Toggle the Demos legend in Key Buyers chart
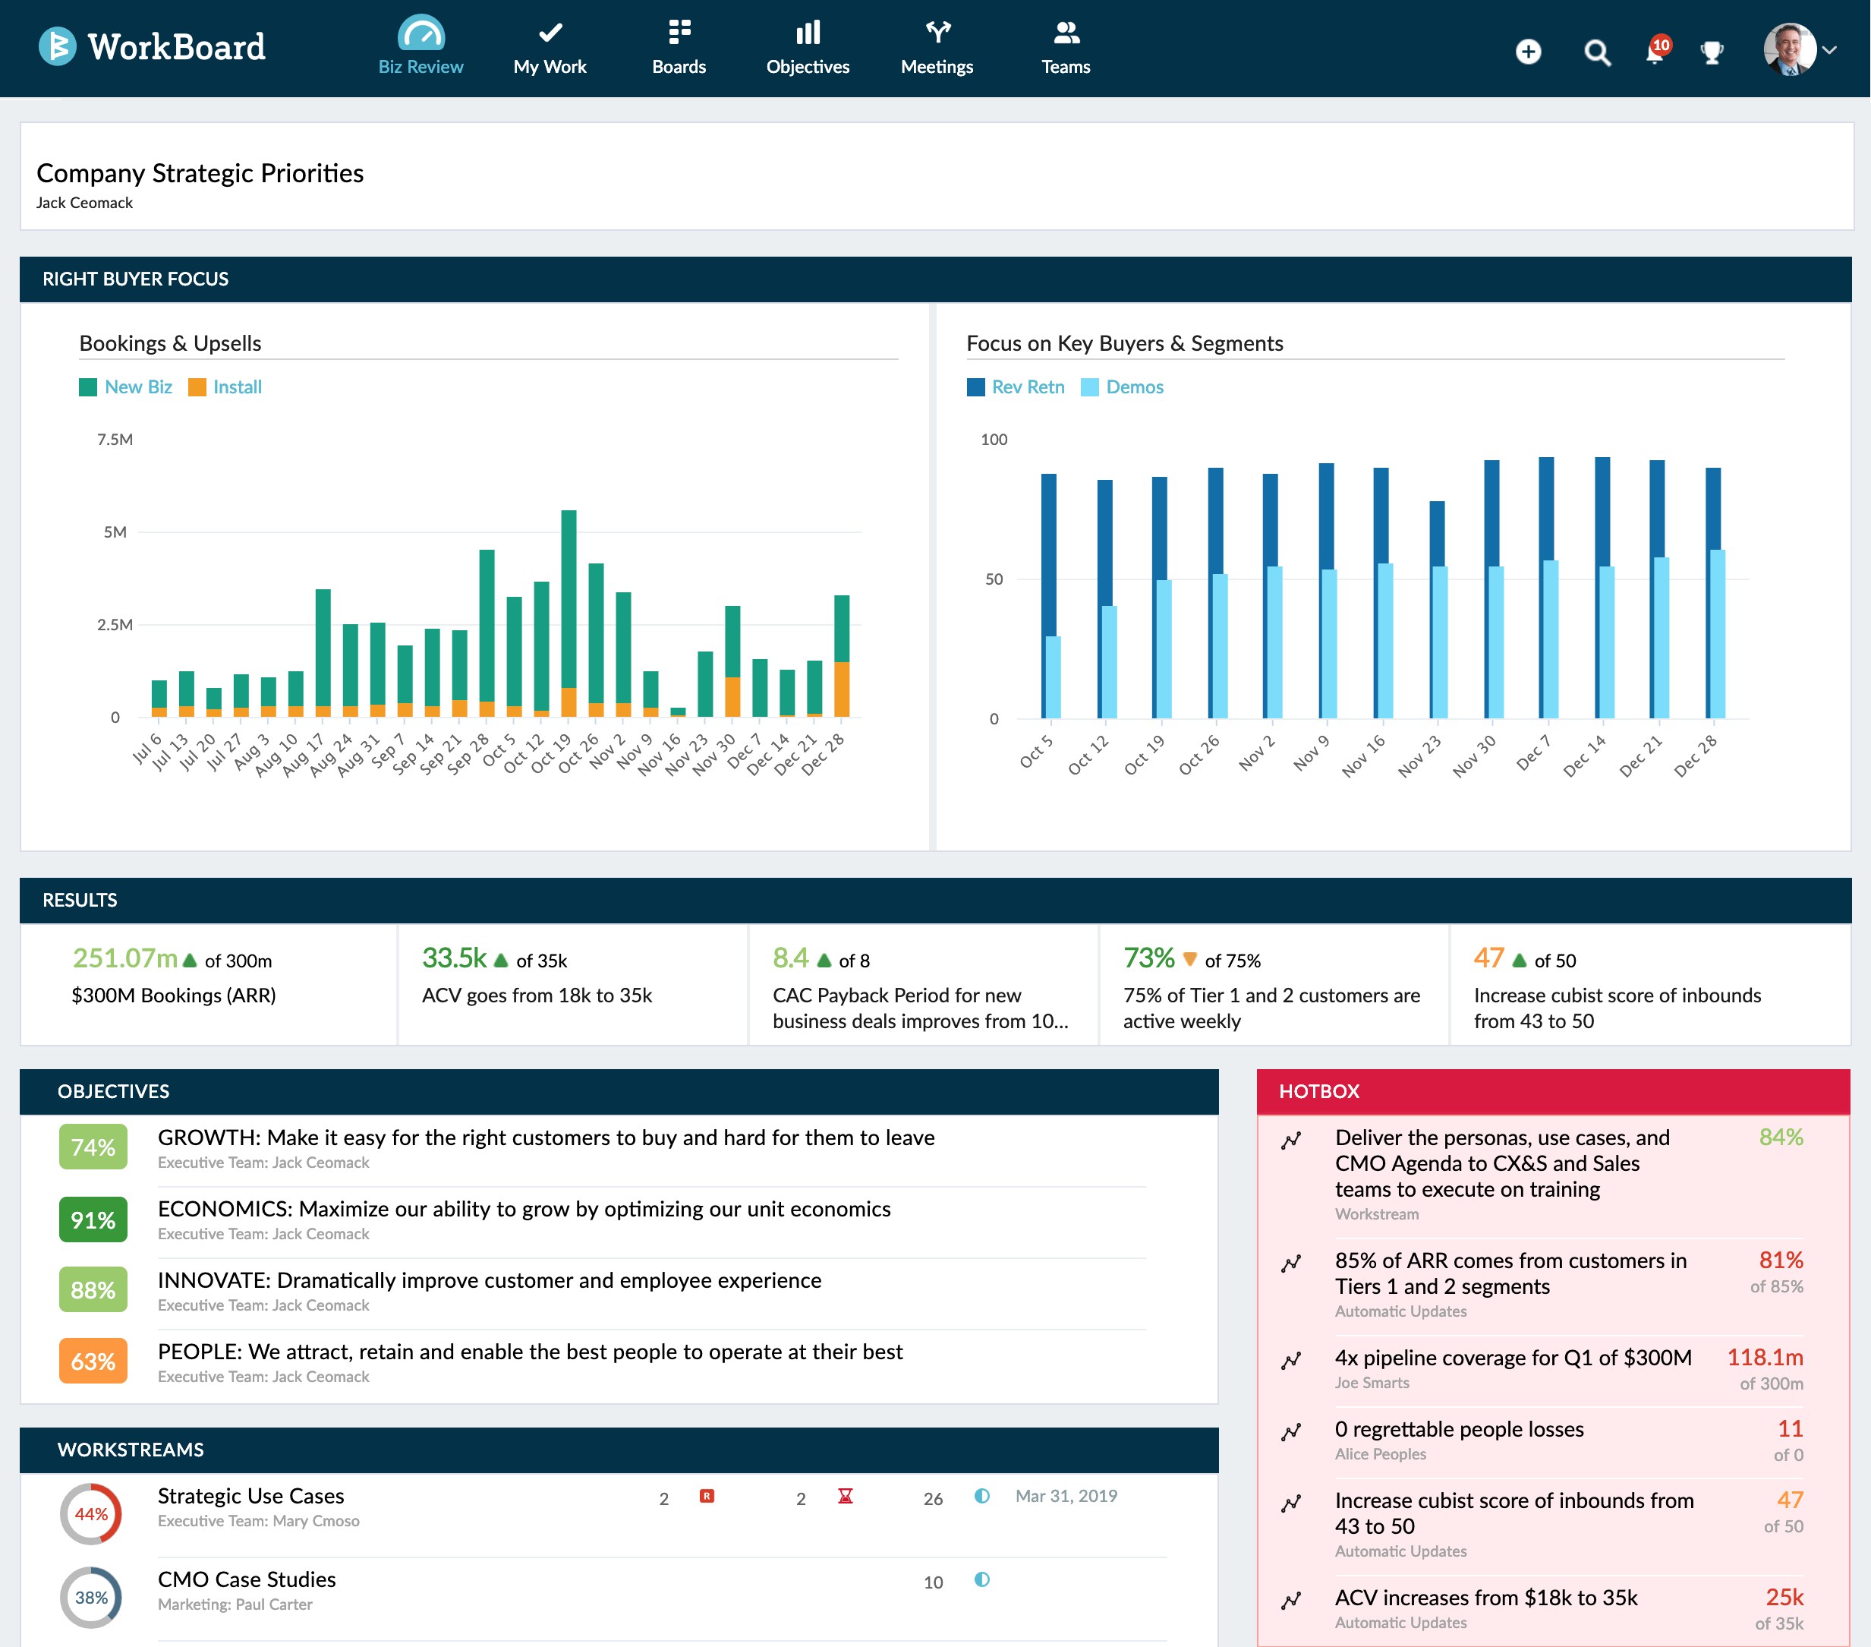Image resolution: width=1871 pixels, height=1647 pixels. tap(1123, 387)
